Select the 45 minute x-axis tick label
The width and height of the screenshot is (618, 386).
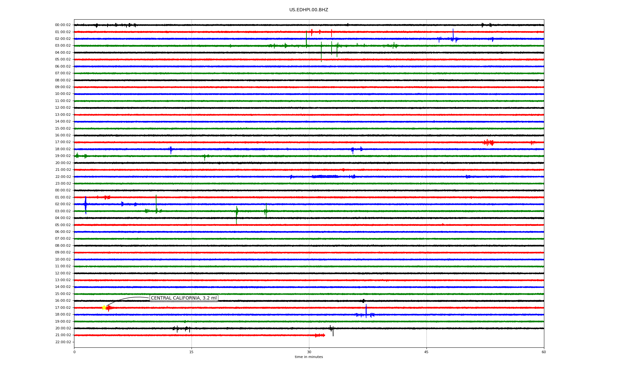pos(426,352)
